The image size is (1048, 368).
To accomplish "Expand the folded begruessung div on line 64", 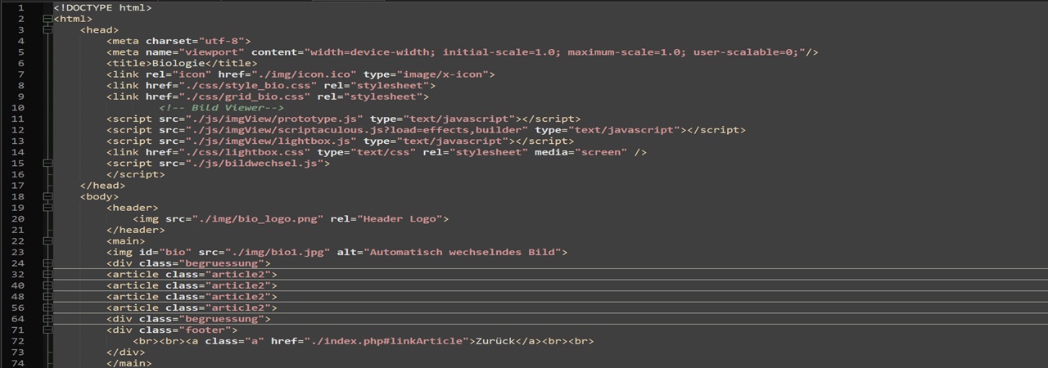I will point(47,319).
